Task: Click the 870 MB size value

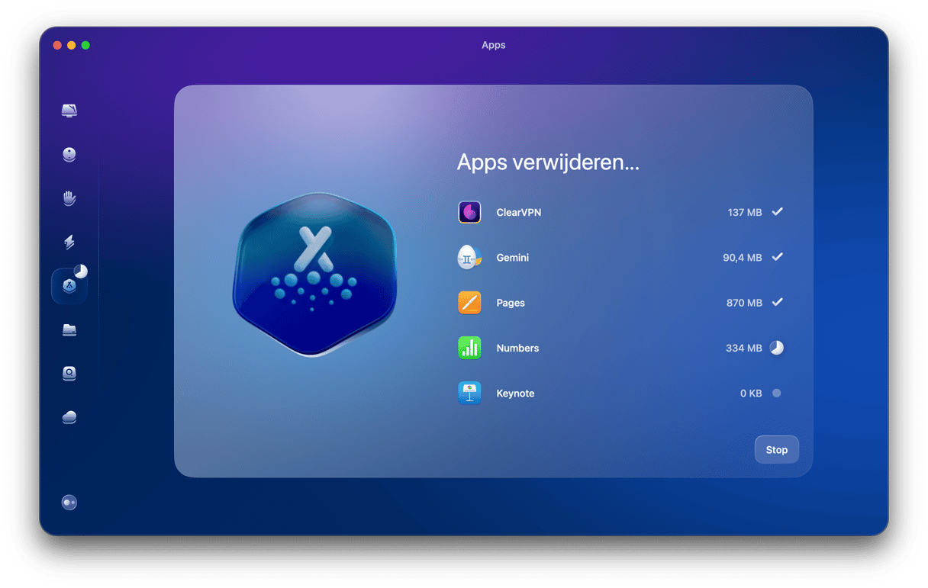Action: coord(744,303)
